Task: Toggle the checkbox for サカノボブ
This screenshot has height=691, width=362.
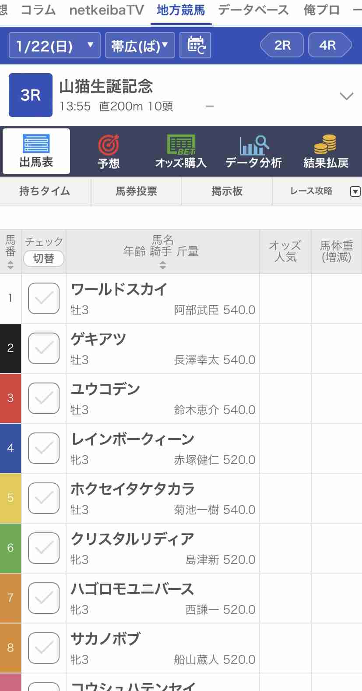Action: click(x=44, y=648)
